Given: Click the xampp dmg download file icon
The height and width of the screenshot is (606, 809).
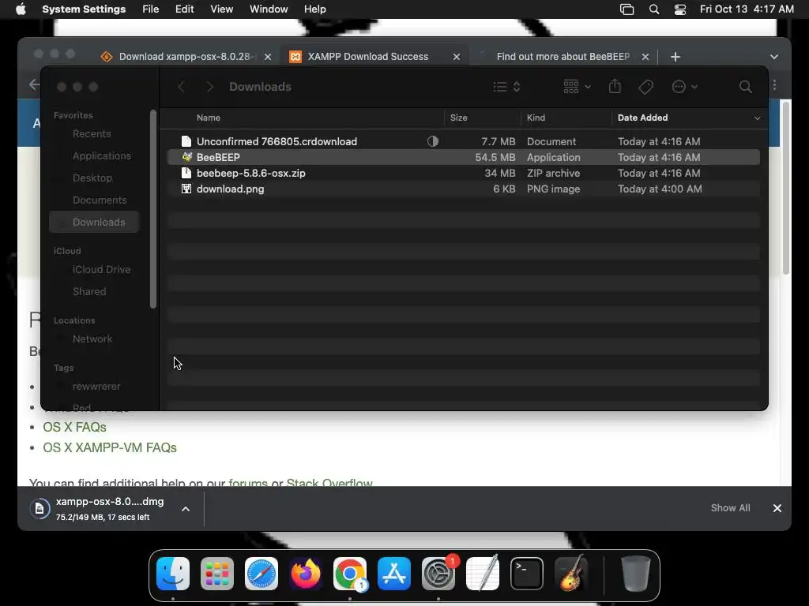Looking at the screenshot, I should pos(40,509).
